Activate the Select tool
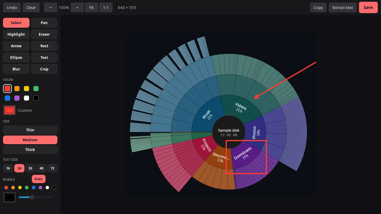The width and height of the screenshot is (381, 214). 16,23
